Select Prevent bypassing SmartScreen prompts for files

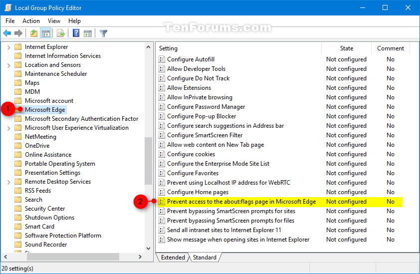tap(230, 221)
